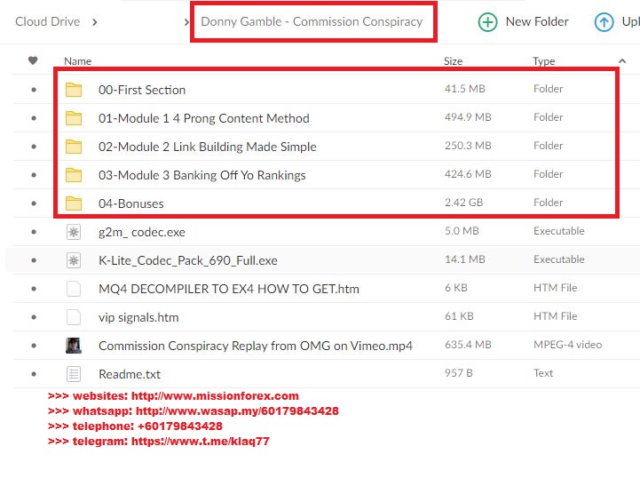This screenshot has width=640, height=494.
Task: Click 41.5 MB size value
Action: [x=465, y=89]
